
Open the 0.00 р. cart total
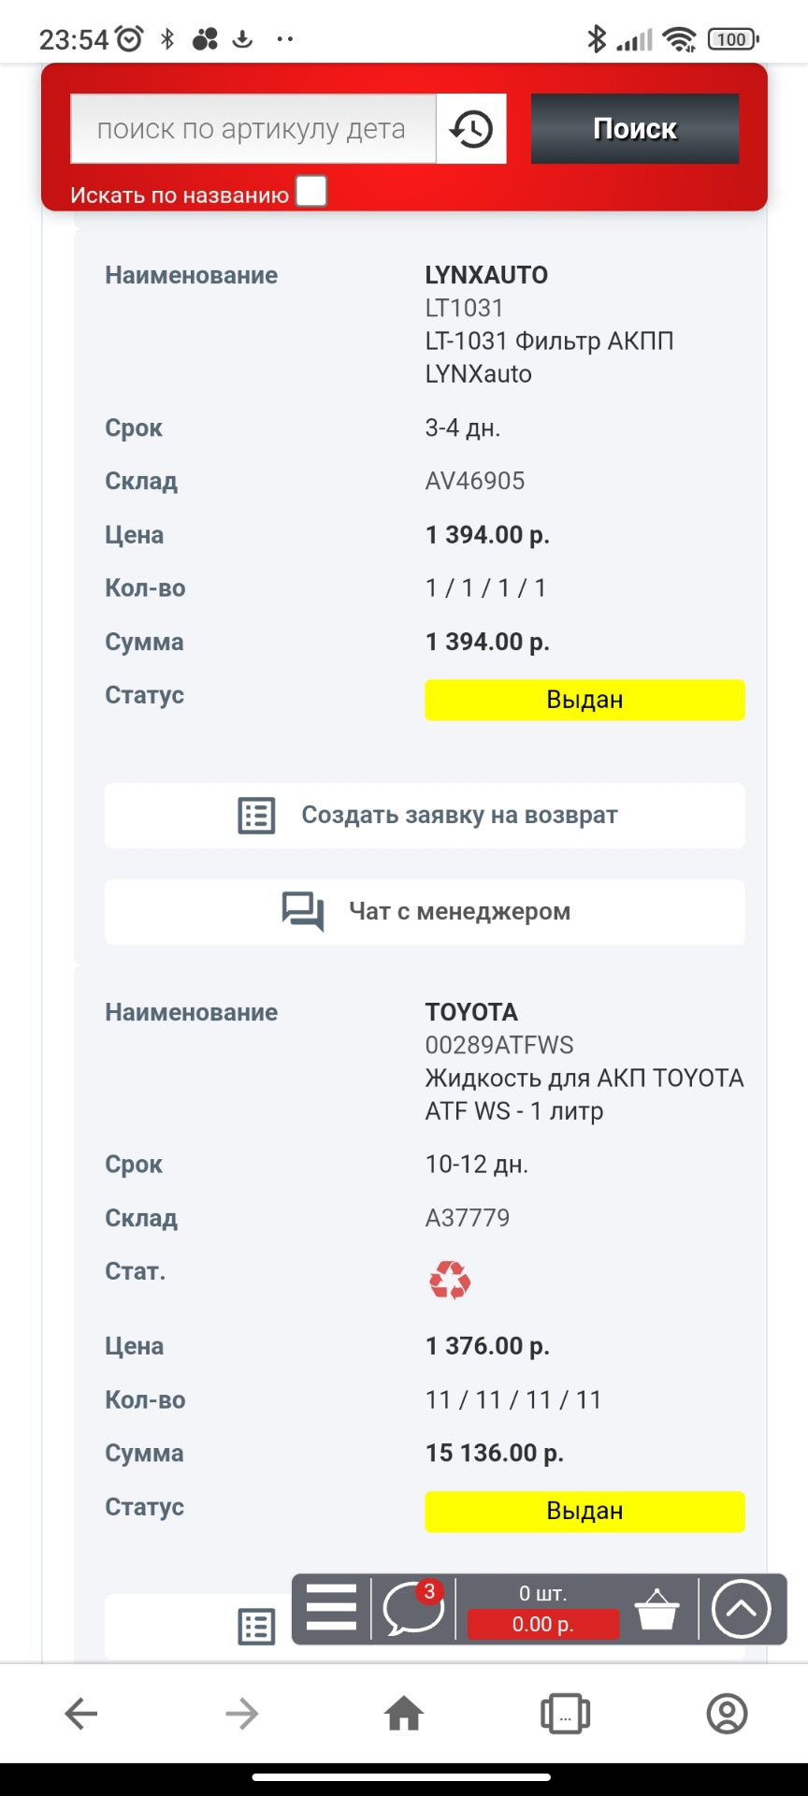coord(543,1624)
